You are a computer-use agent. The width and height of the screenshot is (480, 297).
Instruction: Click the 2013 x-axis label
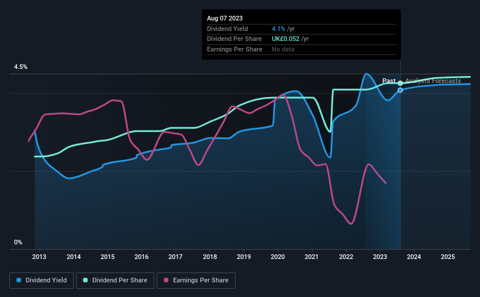pos(39,257)
